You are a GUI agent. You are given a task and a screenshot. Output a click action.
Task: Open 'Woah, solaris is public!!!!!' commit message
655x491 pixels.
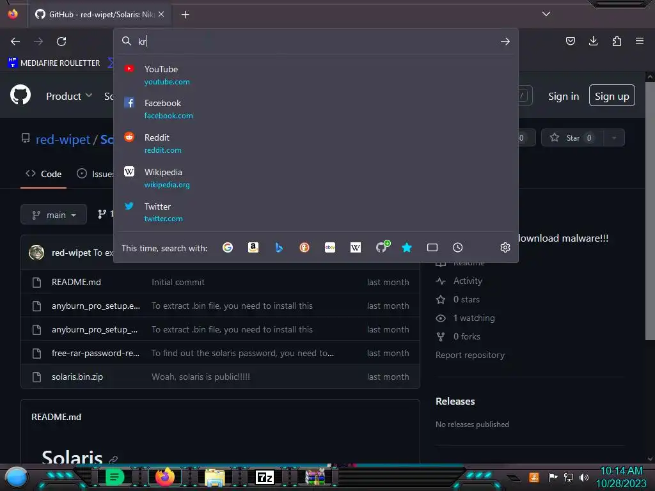coord(200,377)
